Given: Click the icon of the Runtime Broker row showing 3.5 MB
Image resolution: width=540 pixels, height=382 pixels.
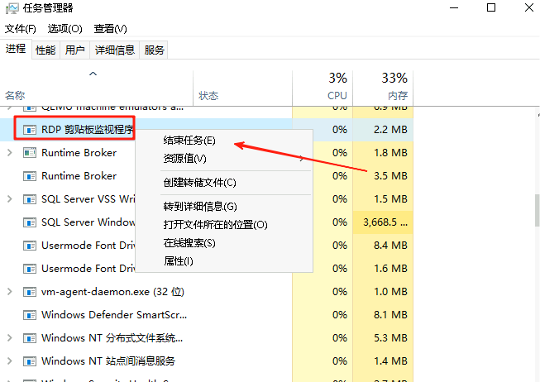Looking at the screenshot, I should 30,176.
